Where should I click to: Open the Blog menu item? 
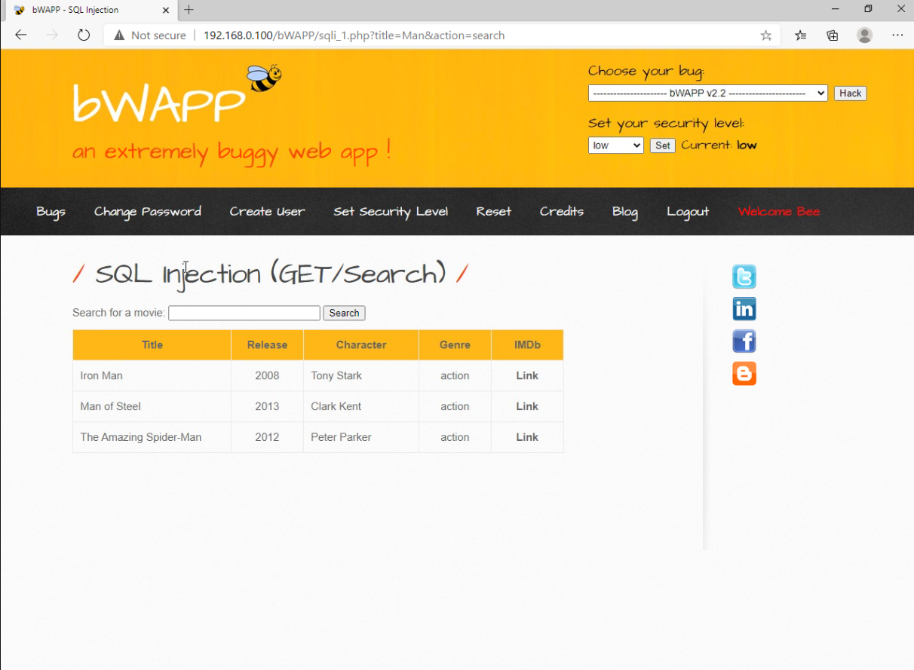pyautogui.click(x=624, y=212)
